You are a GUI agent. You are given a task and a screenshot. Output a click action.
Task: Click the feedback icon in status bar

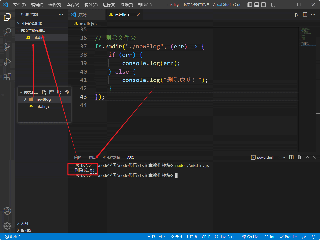pyautogui.click(x=304, y=237)
